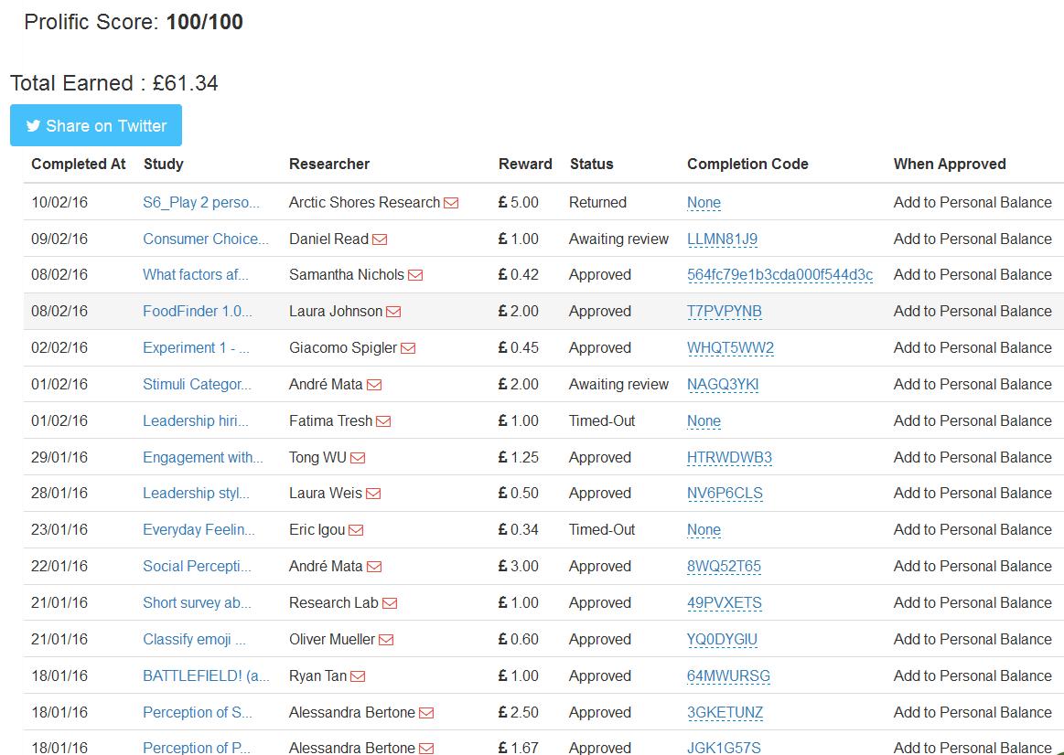
Task: Click completion code YQ0DYGIU
Action: click(722, 640)
